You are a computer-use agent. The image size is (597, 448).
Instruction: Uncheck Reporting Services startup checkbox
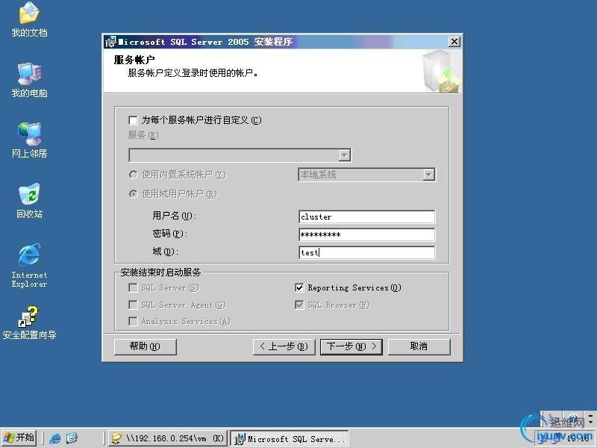pyautogui.click(x=300, y=287)
